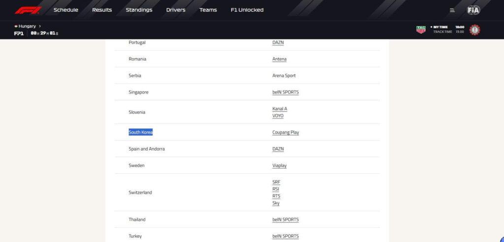Viewport: 504px width, 242px height.
Task: Click the red clock icon
Action: coord(475,30)
